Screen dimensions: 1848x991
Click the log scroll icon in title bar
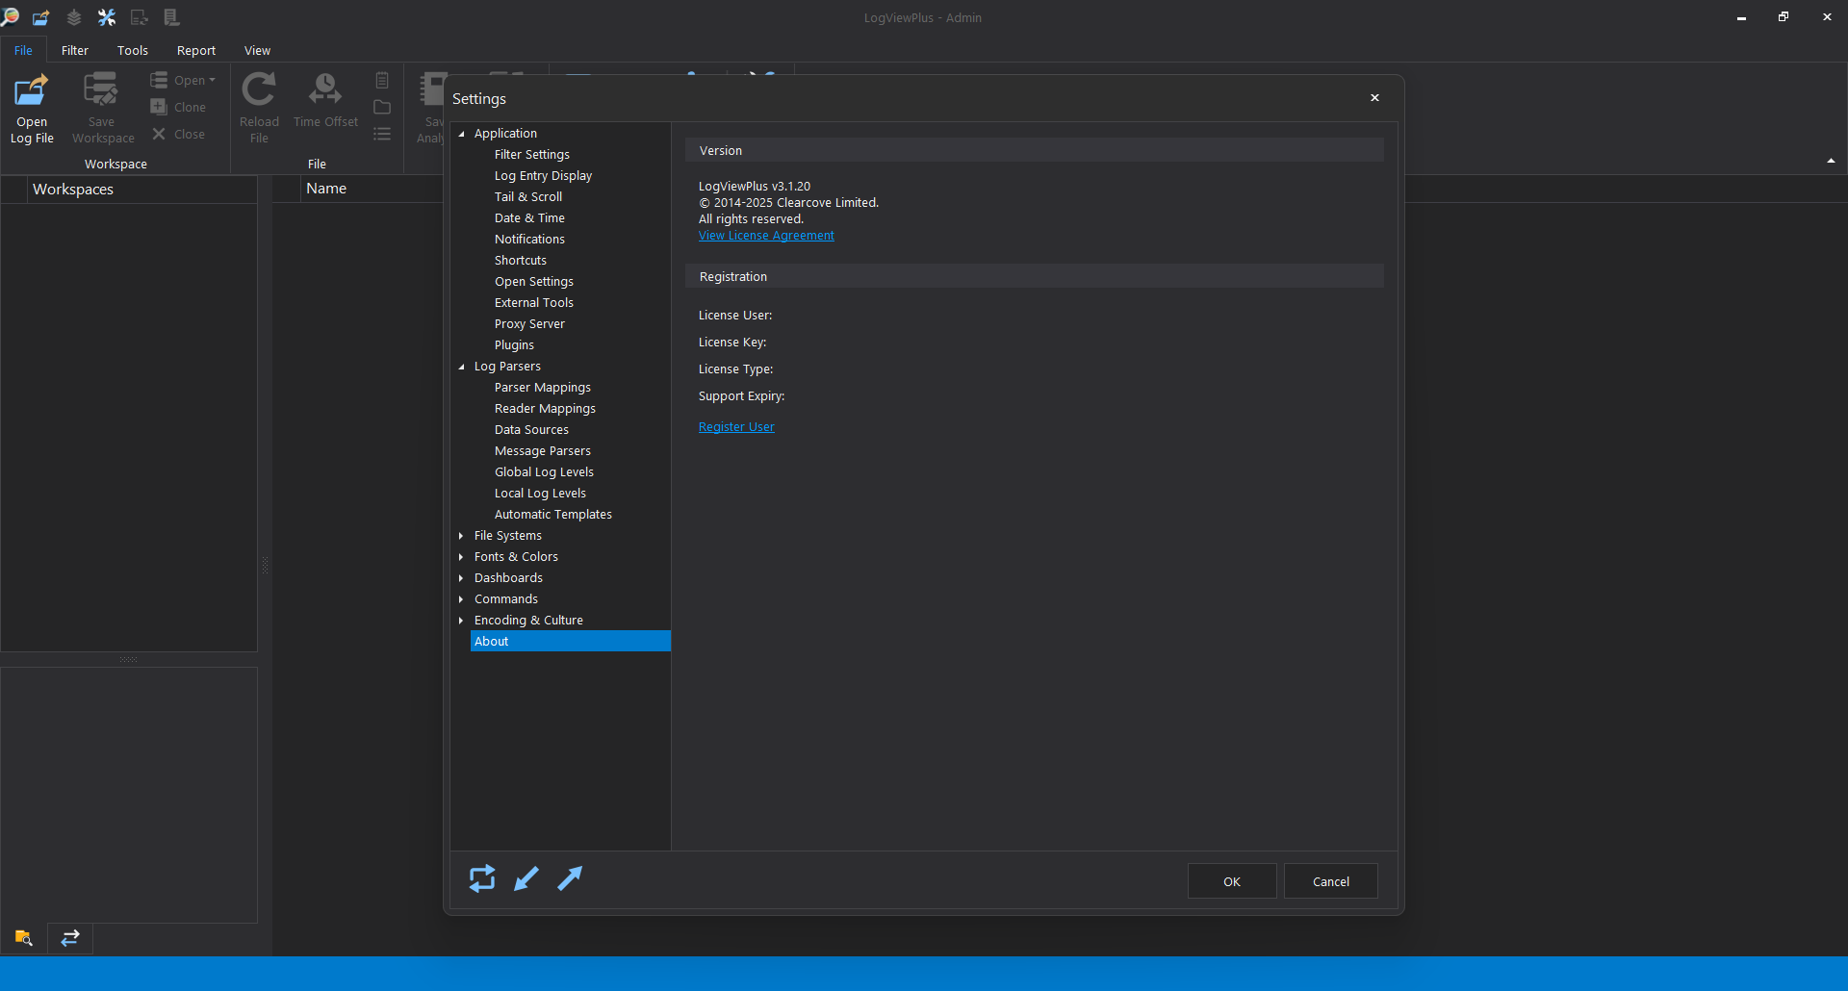pos(171,17)
